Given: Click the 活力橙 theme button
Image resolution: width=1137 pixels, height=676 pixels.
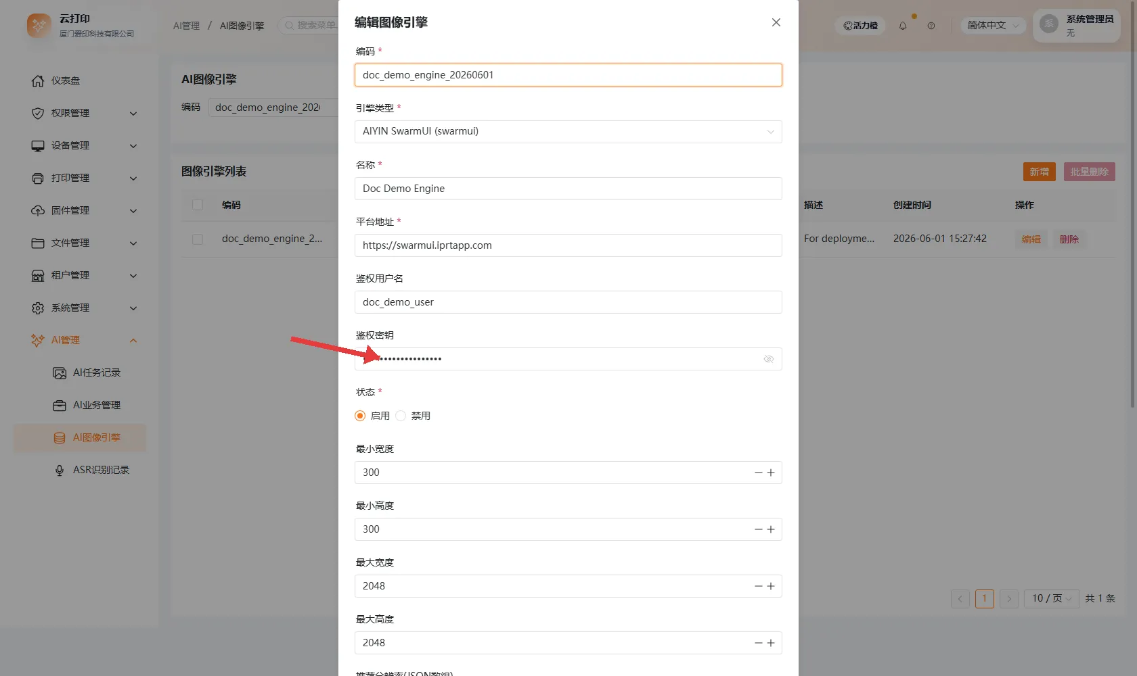Looking at the screenshot, I should (x=860, y=26).
